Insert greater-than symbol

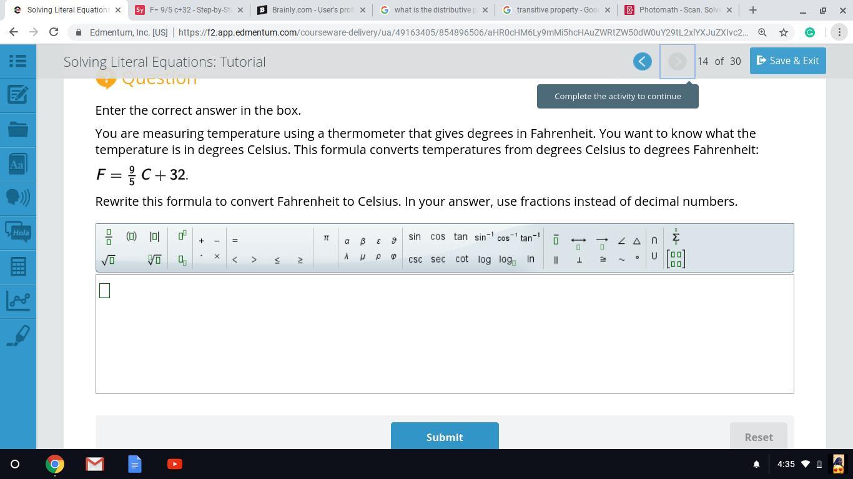(x=254, y=259)
